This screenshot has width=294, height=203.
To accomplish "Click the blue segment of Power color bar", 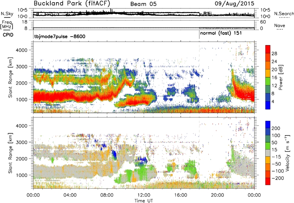I will coord(268,105).
